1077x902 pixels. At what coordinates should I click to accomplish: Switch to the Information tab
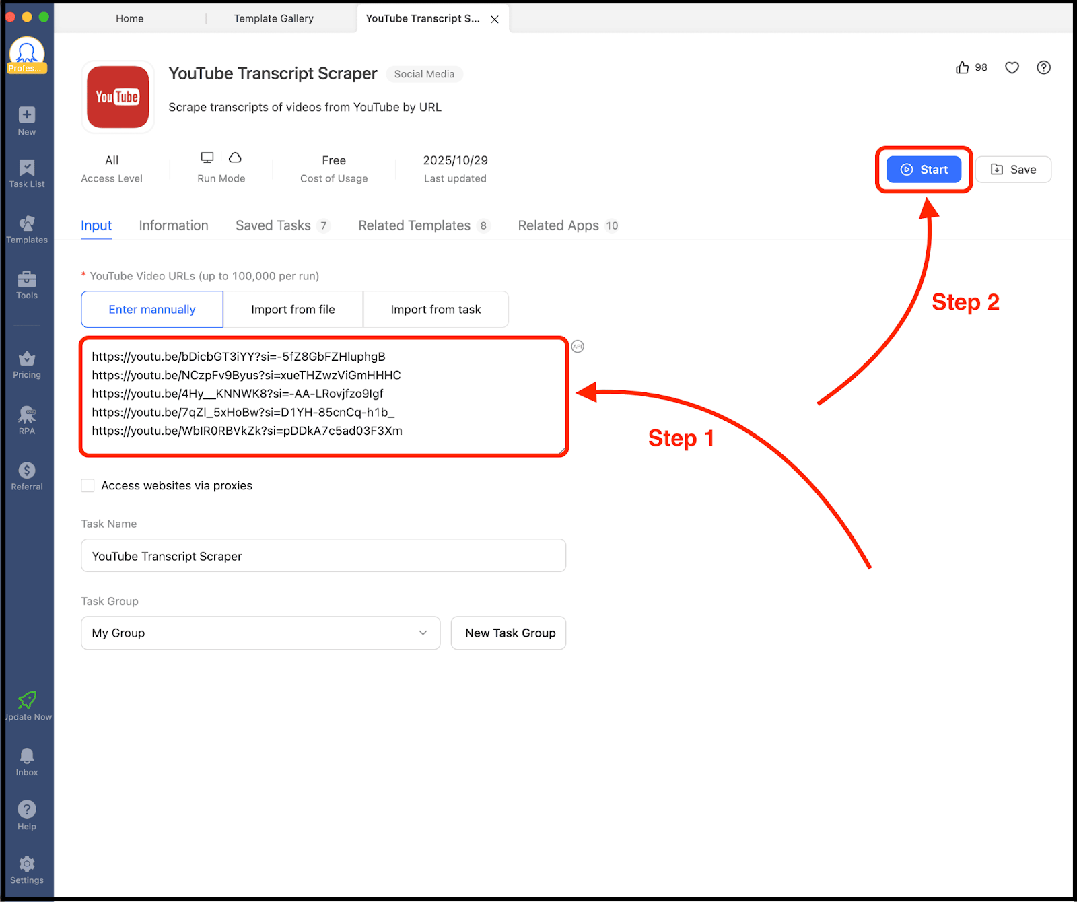173,225
